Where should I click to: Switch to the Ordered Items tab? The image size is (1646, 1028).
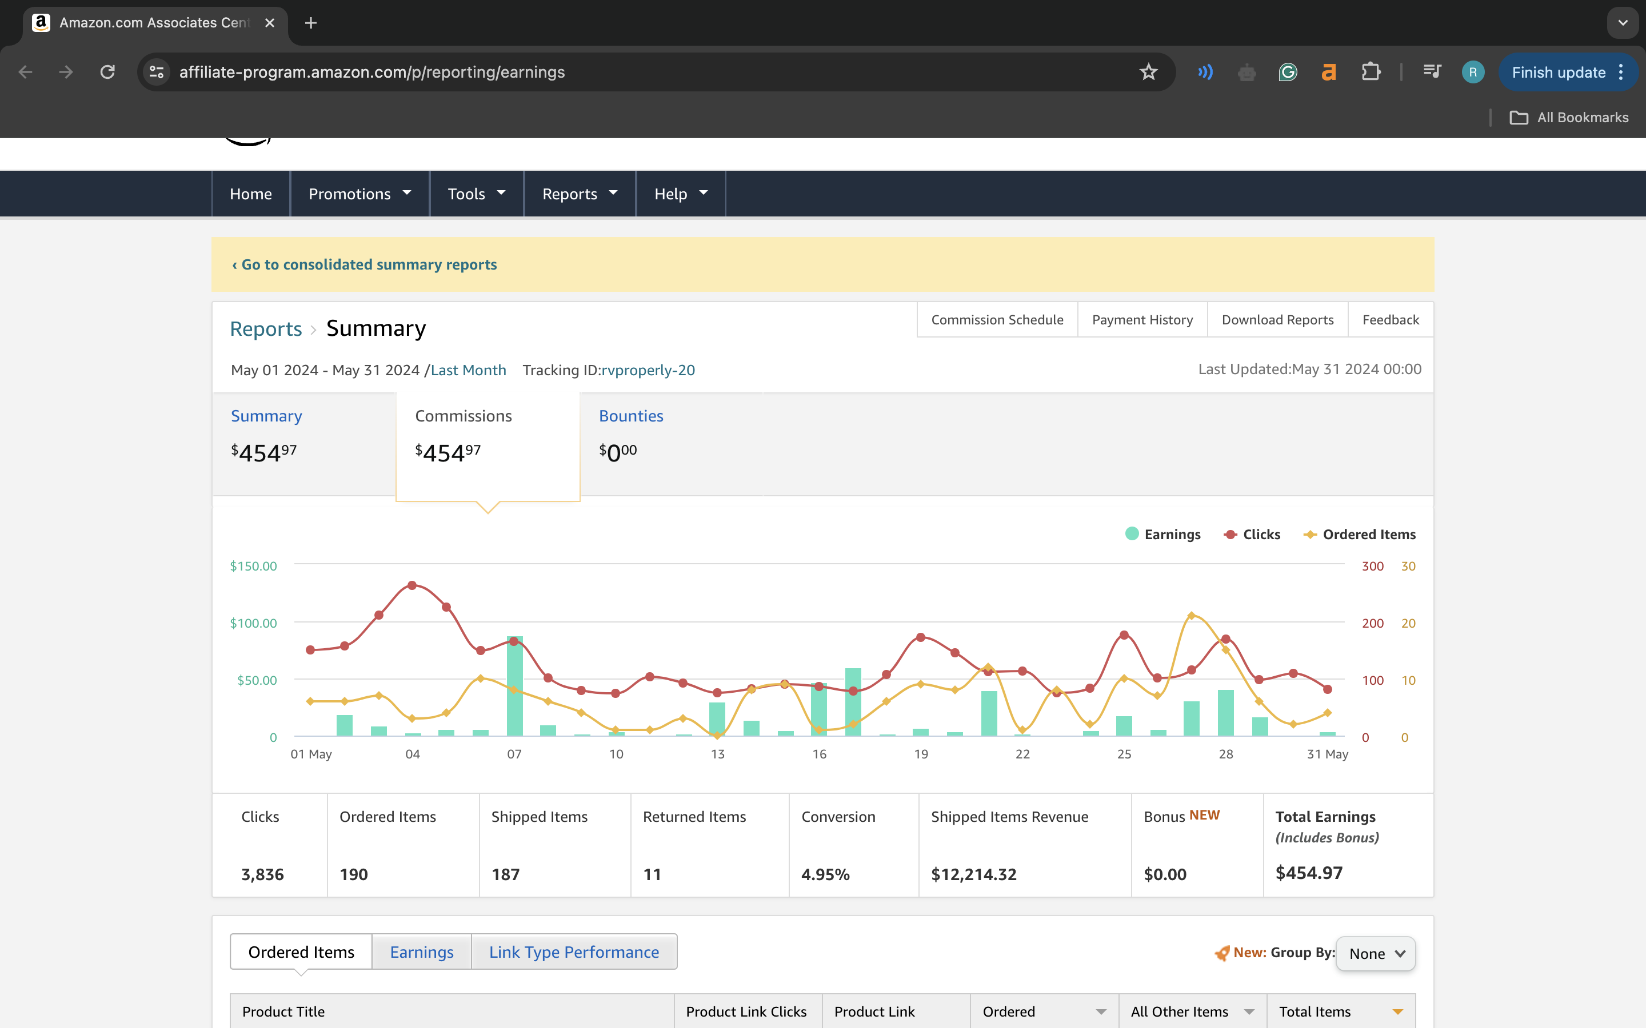(x=301, y=952)
